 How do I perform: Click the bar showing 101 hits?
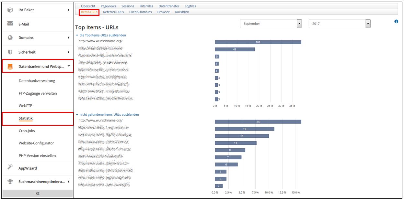point(258,42)
